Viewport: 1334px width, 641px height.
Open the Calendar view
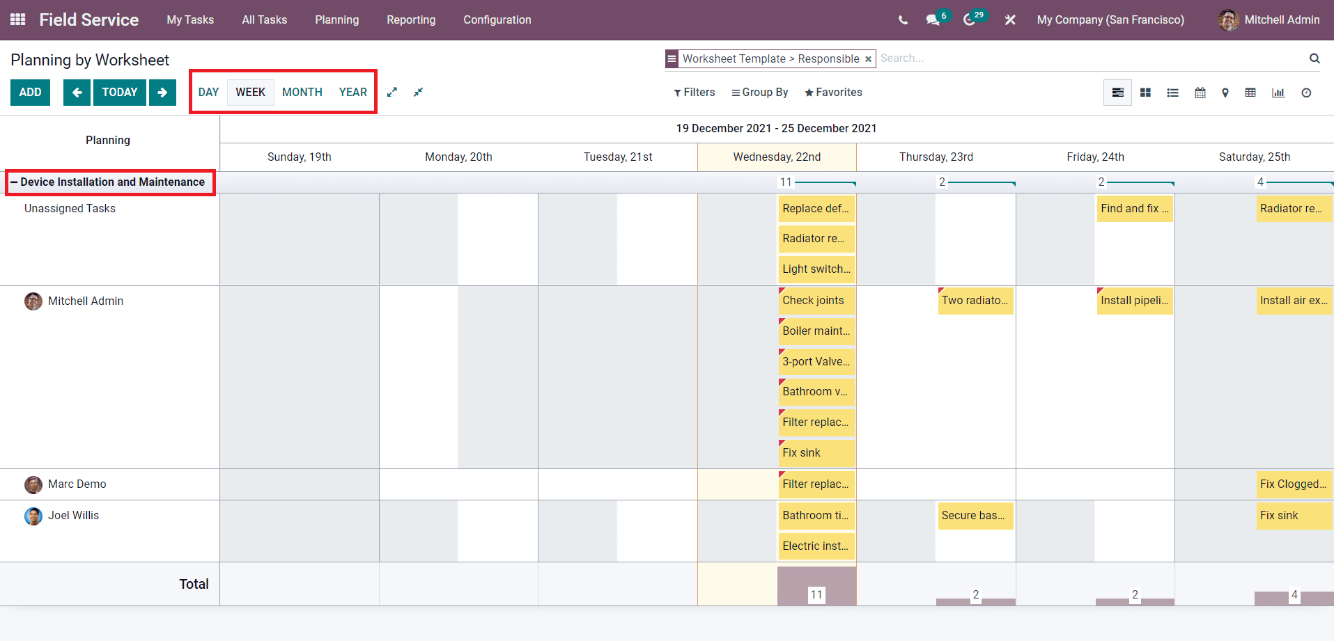1200,92
